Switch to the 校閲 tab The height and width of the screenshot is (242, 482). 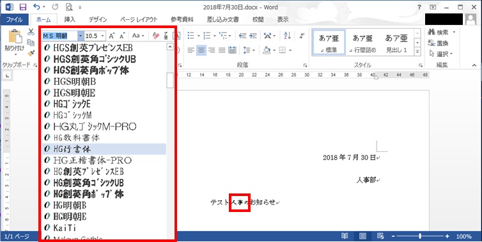(258, 19)
